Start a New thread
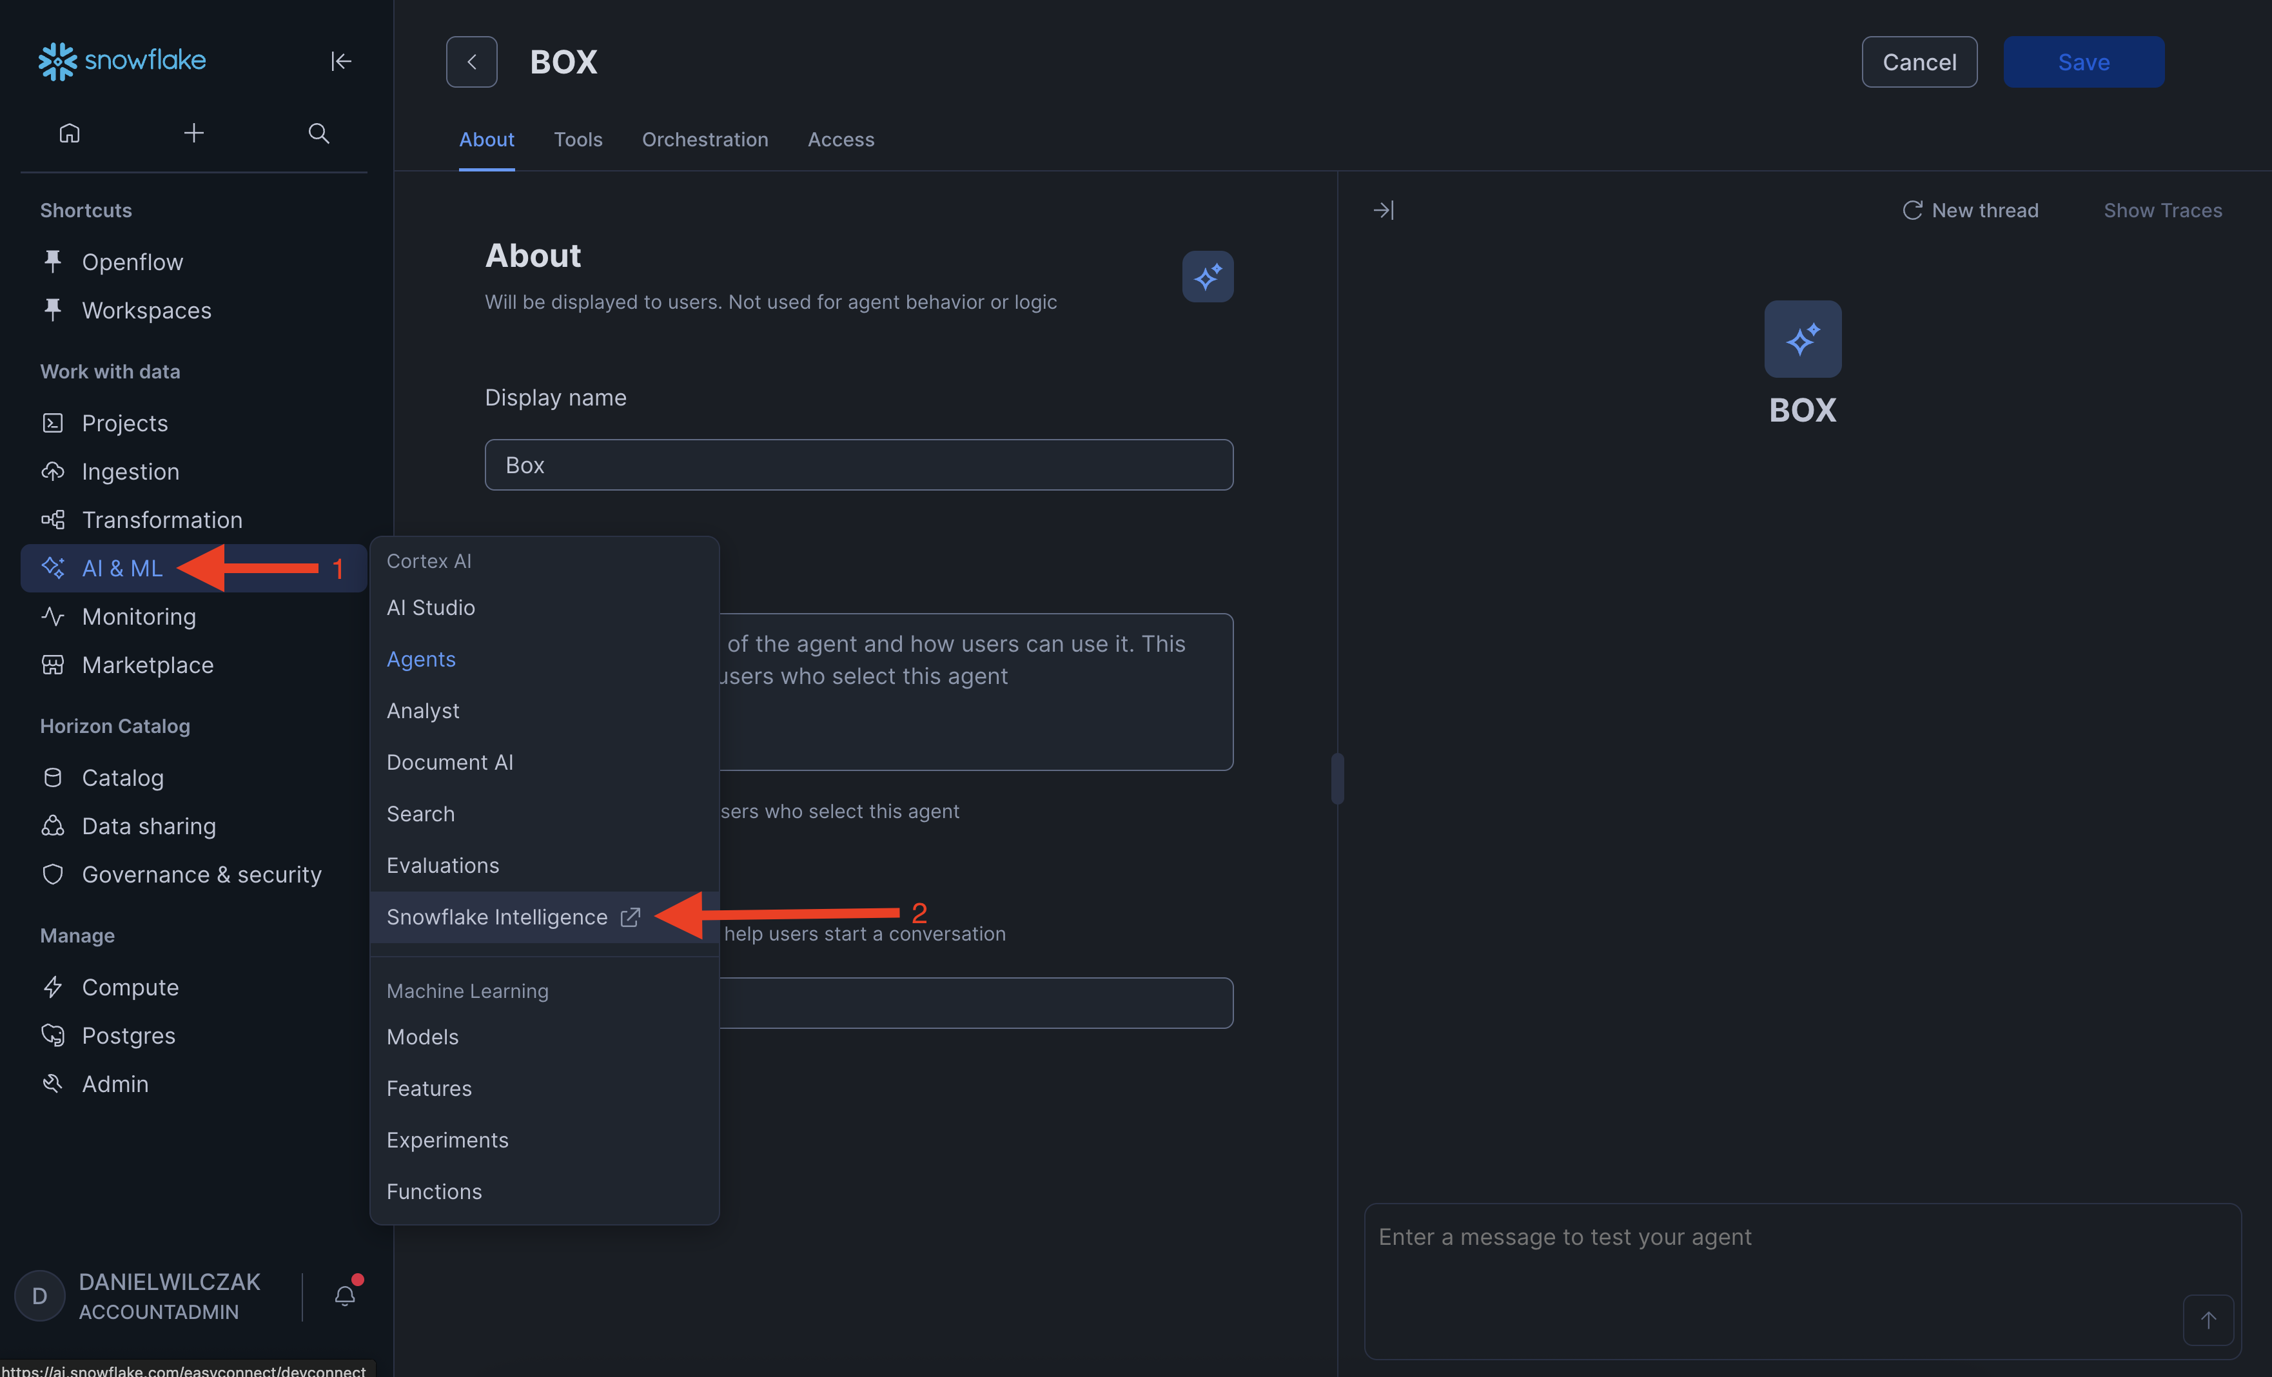Screen dimensions: 2272x1377 pyautogui.click(x=1970, y=210)
